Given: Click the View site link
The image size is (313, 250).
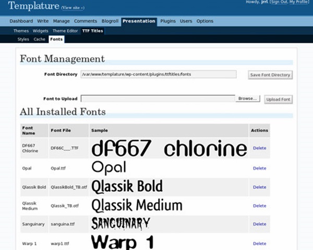Looking at the screenshot, I should click(x=73, y=8).
